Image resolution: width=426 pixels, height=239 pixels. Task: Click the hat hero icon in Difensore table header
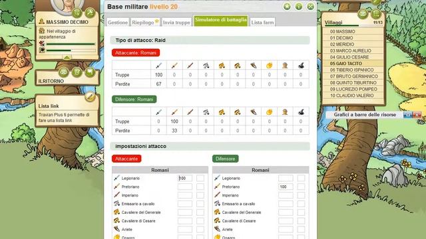click(x=301, y=112)
